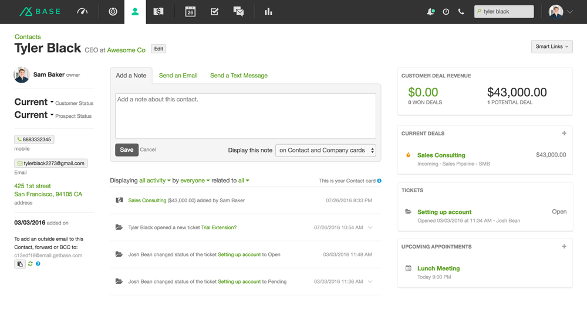Click the BCC address c13edf16@email.getbase.com
Viewport: 587px width, 313px height.
48,256
